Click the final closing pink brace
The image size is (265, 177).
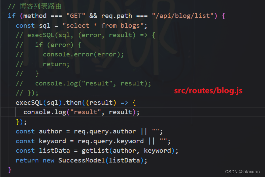tap(10, 170)
